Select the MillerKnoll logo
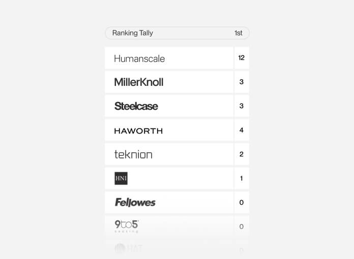 (x=139, y=82)
